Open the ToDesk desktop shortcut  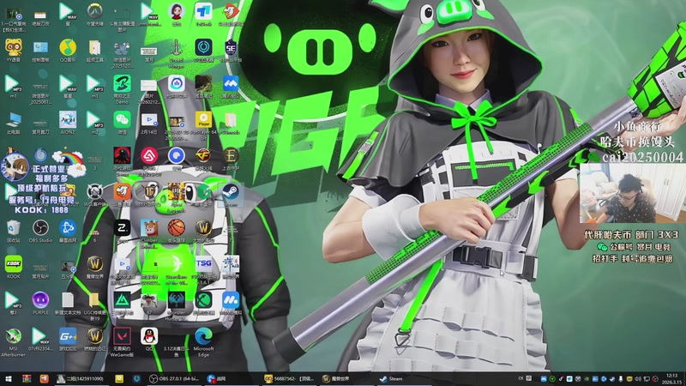pyautogui.click(x=203, y=14)
